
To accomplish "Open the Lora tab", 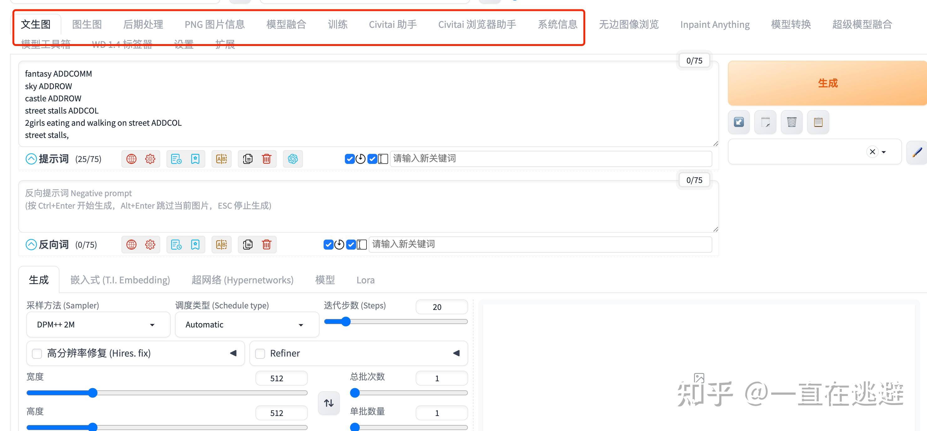I will pyautogui.click(x=365, y=280).
